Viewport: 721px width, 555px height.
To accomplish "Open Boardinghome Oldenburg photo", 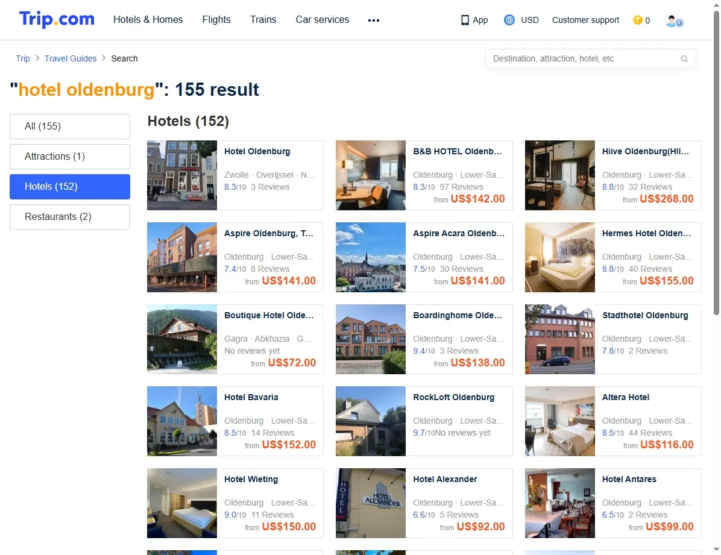I will 371,339.
